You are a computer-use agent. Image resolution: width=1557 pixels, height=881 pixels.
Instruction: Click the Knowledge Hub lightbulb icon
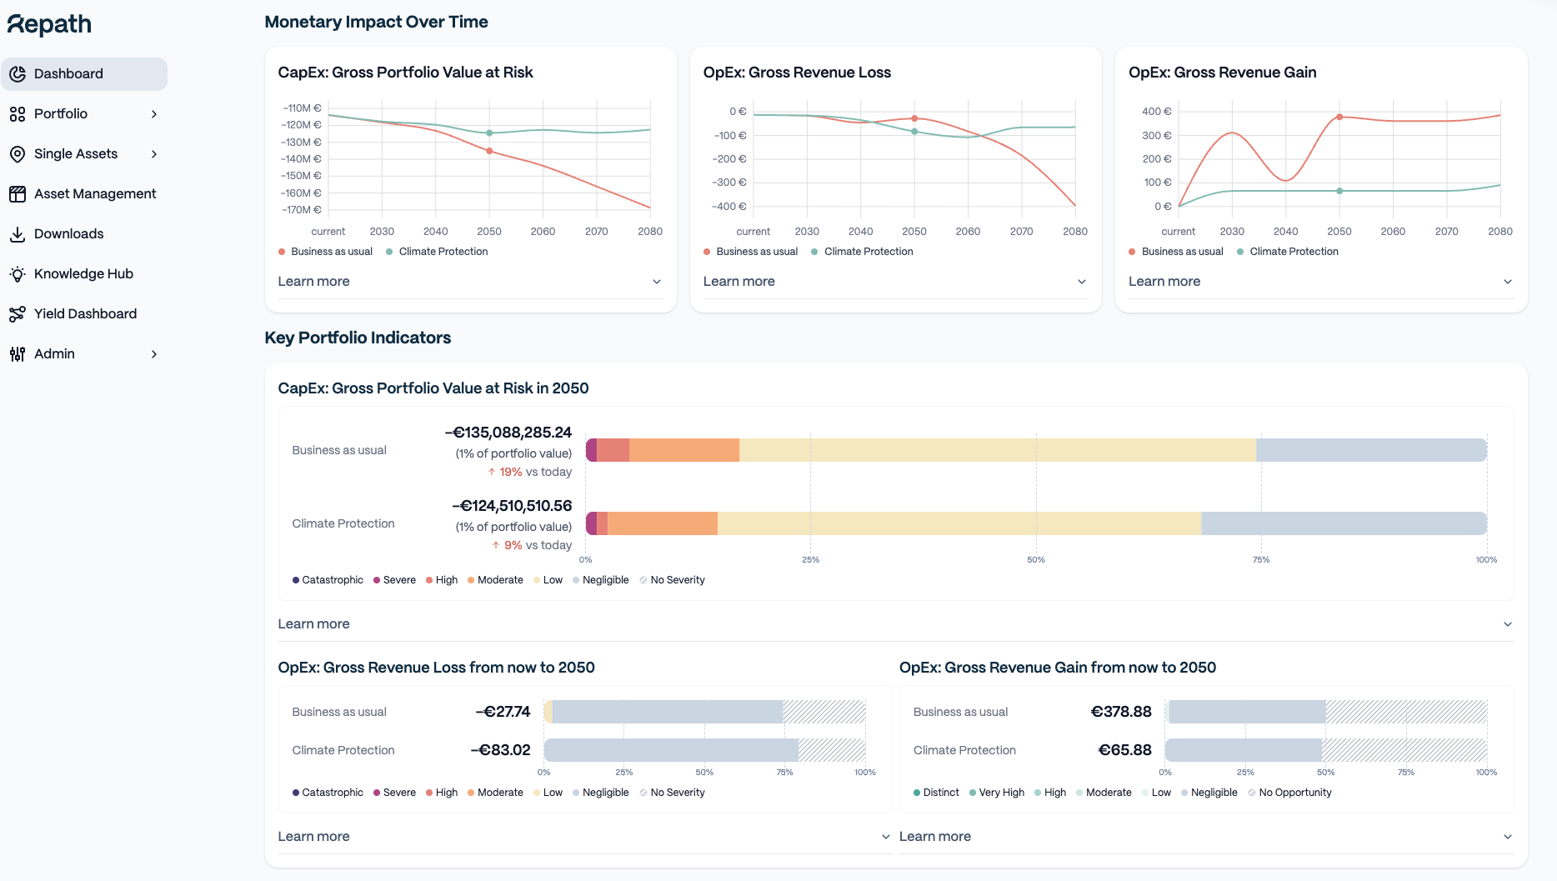point(18,274)
